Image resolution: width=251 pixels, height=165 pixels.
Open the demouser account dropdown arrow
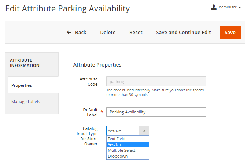(x=240, y=7)
